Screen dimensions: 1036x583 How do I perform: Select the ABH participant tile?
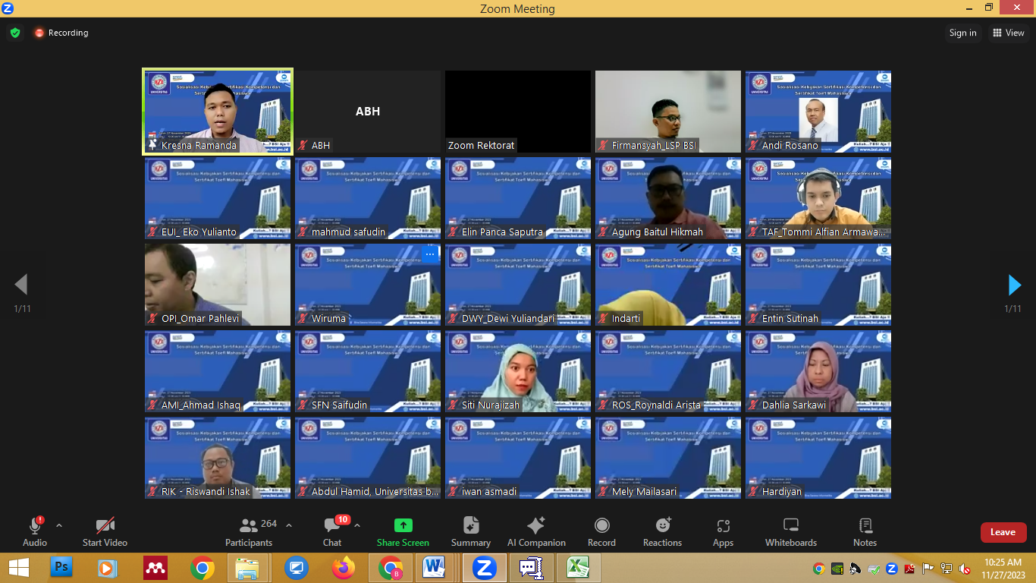[368, 112]
